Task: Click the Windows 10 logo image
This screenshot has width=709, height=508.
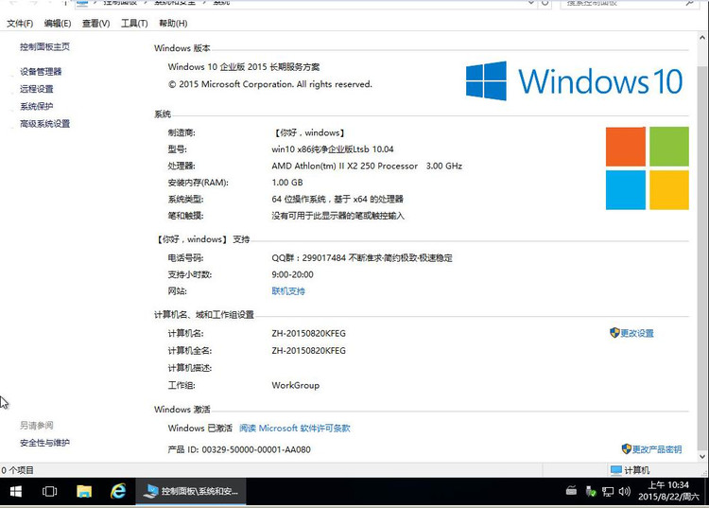Action: (x=574, y=81)
